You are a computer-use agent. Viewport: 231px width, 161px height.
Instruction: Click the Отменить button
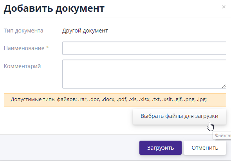tap(205, 148)
